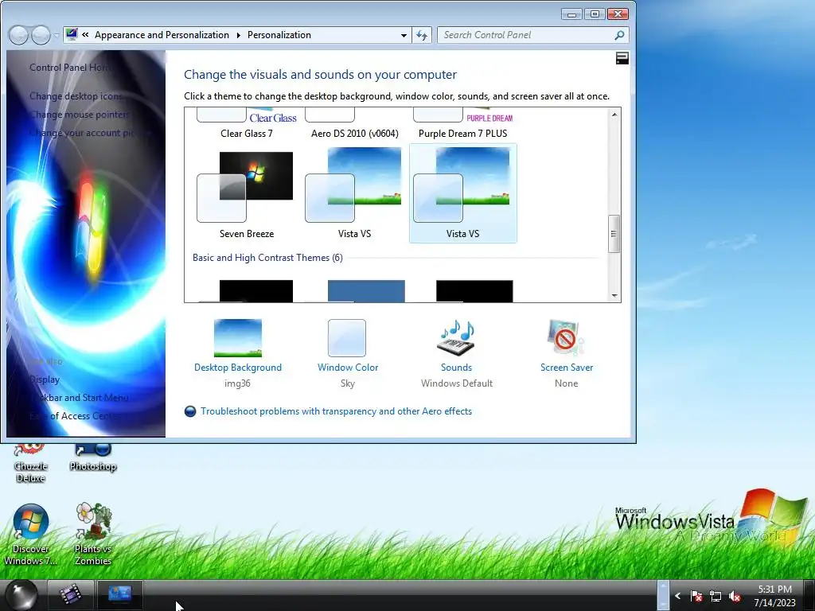Expand the arrow between breadcrumb items
Viewport: 815px width, 611px height.
(238, 35)
